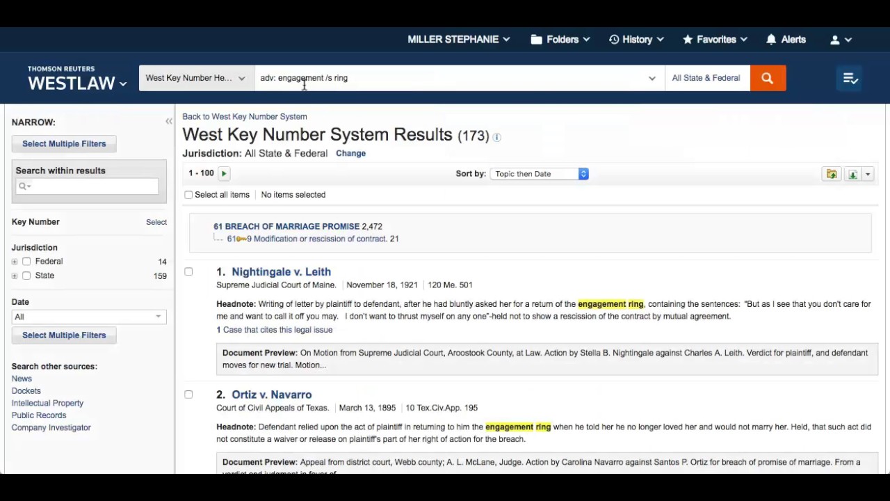Click bottom Select Multiple Filters button
Image resolution: width=890 pixels, height=501 pixels.
click(x=64, y=335)
